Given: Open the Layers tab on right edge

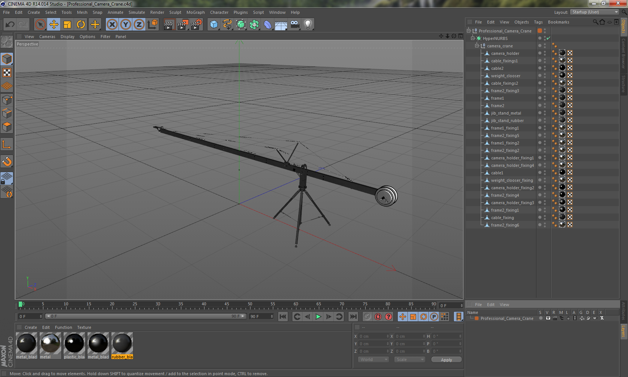Looking at the screenshot, I should pyautogui.click(x=624, y=331).
